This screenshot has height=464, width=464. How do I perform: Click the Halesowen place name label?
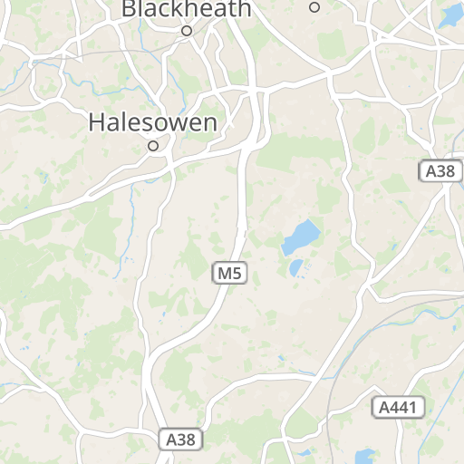tap(153, 122)
